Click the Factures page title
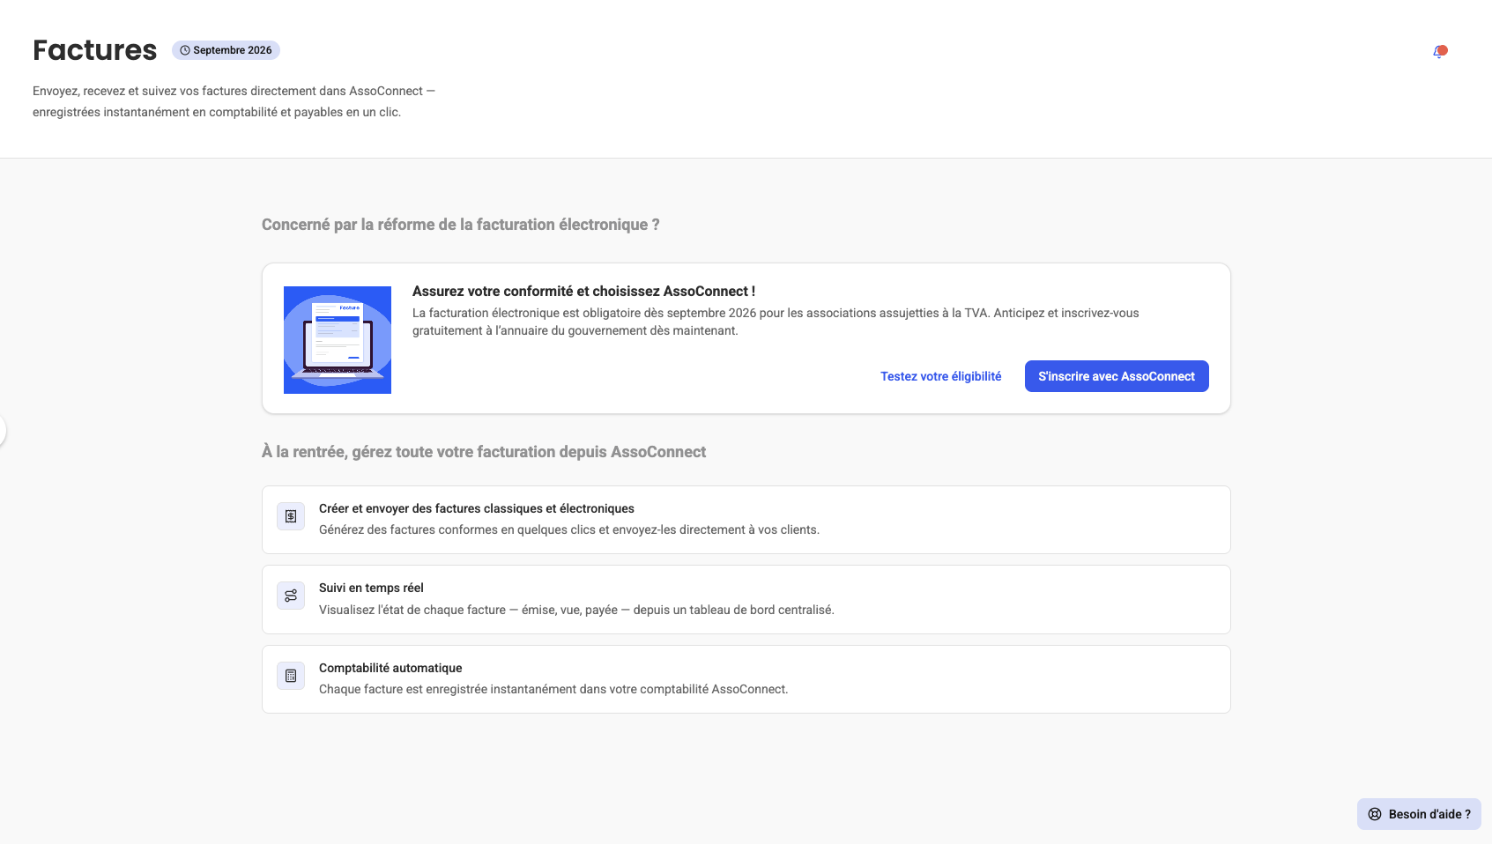Image resolution: width=1492 pixels, height=844 pixels. click(95, 50)
